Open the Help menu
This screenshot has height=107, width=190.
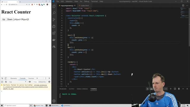101,1
